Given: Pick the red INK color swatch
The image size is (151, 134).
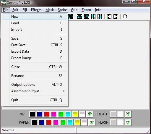Looking at the screenshot, I should (x=47, y=114).
